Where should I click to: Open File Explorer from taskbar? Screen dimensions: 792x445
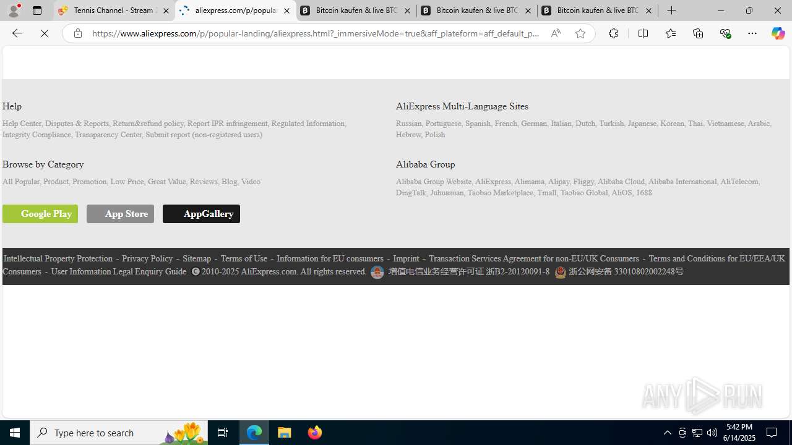(x=285, y=433)
